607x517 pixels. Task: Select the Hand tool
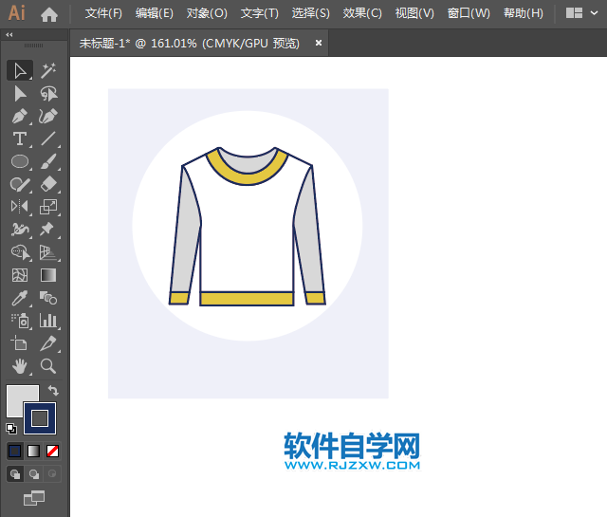coord(20,366)
